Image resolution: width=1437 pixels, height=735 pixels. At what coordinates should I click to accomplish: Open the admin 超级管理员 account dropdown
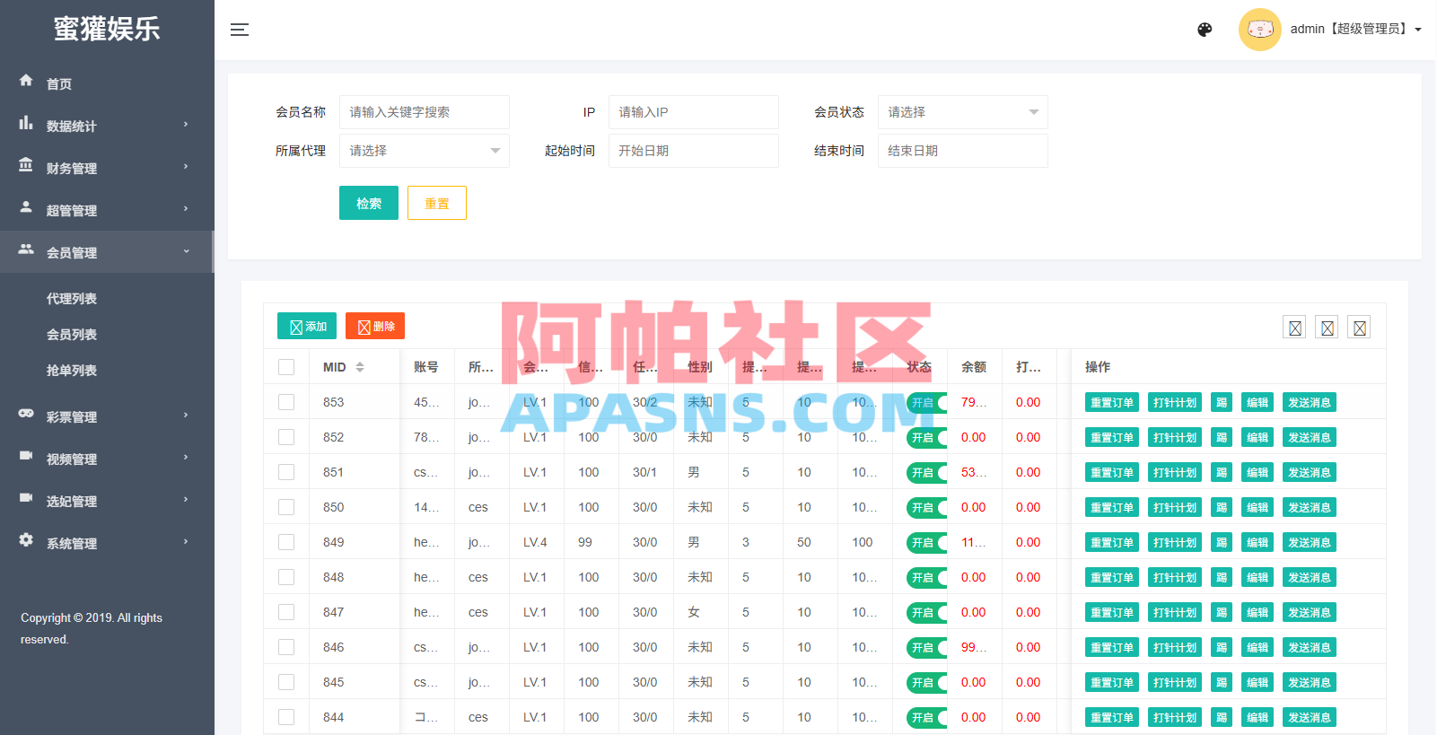click(1355, 30)
